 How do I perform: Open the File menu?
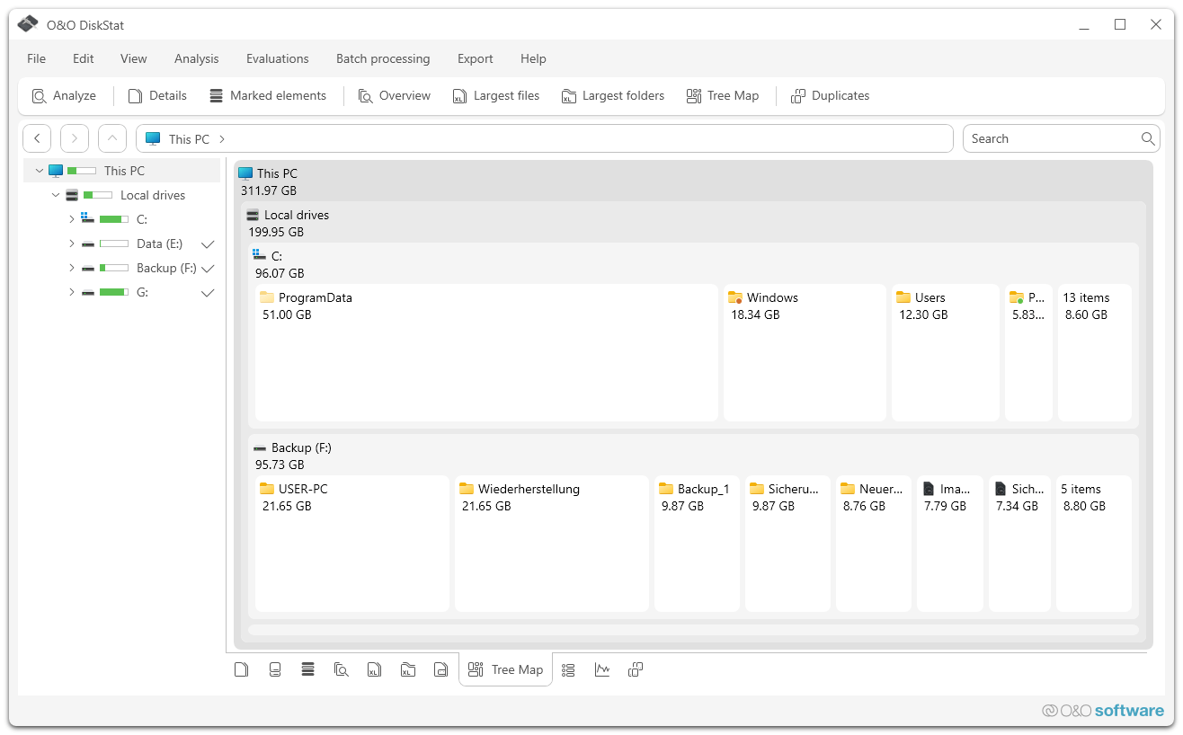(x=36, y=58)
